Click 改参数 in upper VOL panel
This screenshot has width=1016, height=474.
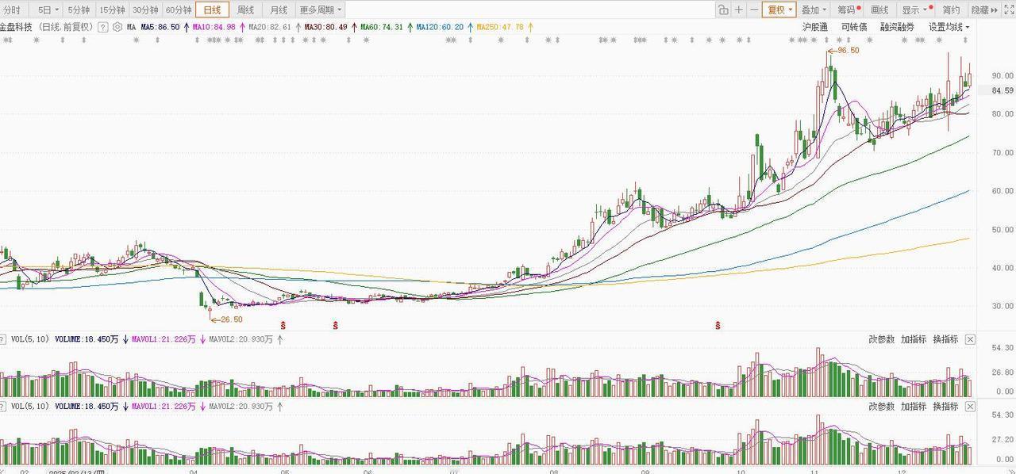point(881,339)
